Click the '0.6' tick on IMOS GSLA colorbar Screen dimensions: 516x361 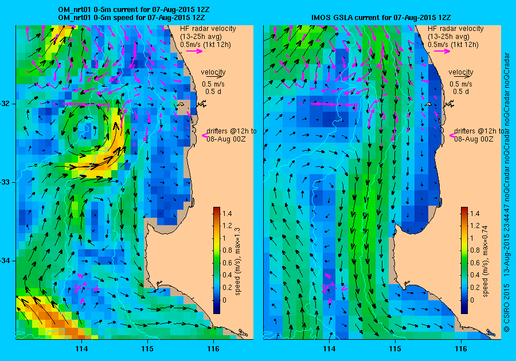(x=475, y=262)
